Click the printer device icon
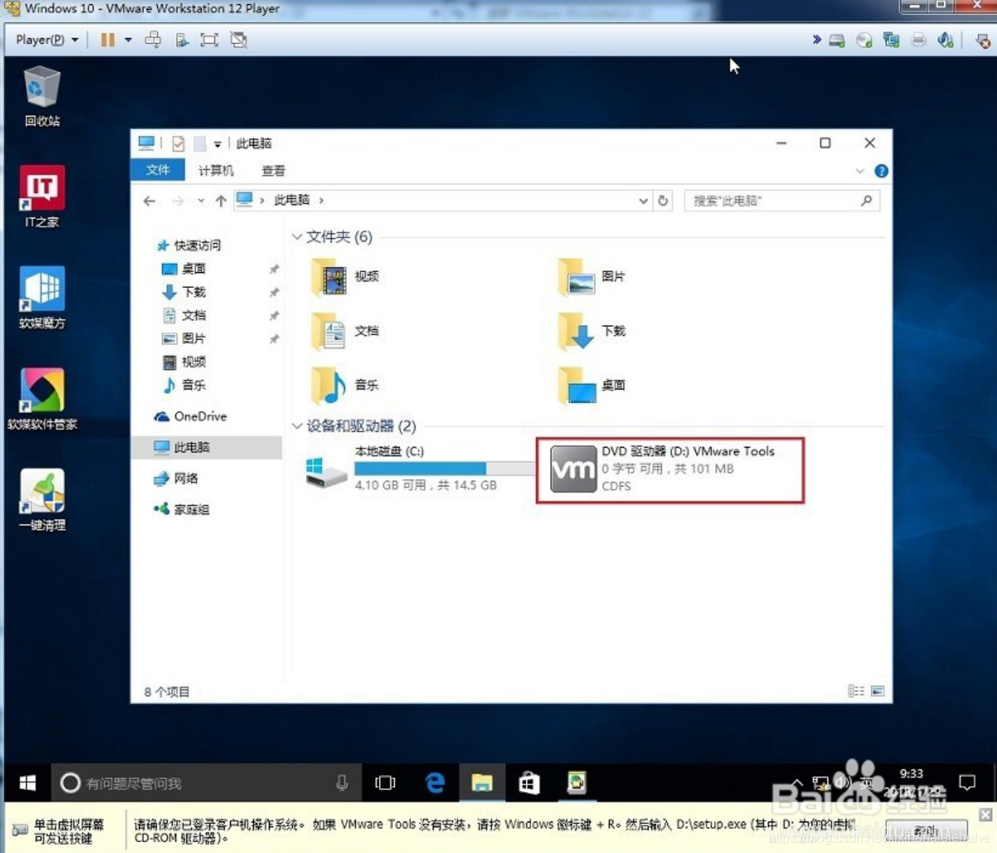 click(x=918, y=40)
